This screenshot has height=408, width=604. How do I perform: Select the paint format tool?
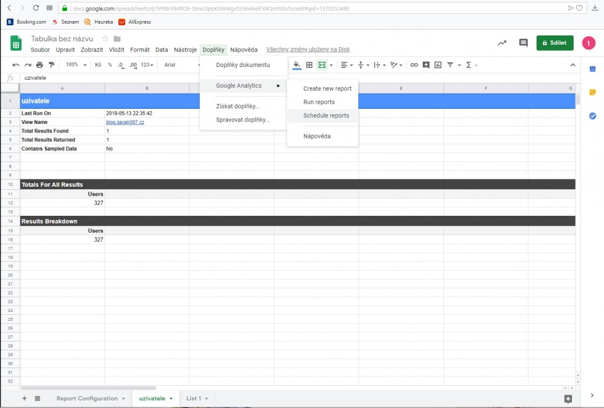pos(51,65)
